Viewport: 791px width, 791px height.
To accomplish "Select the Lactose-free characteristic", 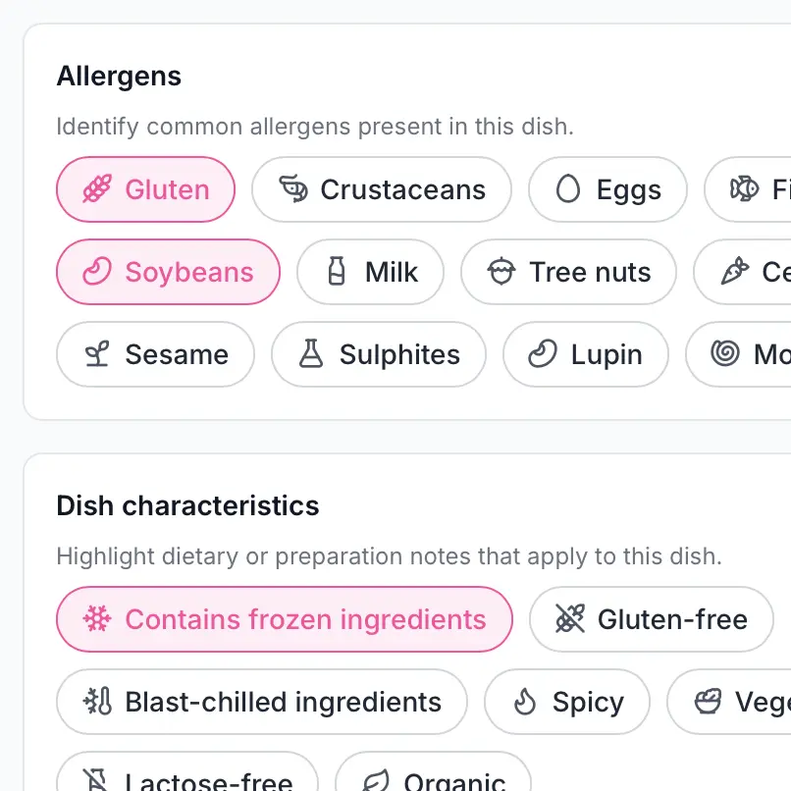I will tap(186, 781).
